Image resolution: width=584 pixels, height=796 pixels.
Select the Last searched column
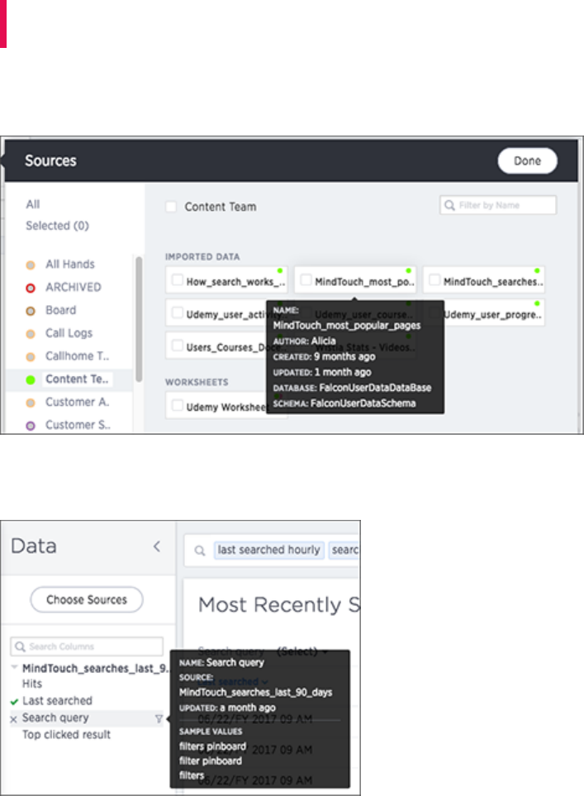[x=57, y=701]
